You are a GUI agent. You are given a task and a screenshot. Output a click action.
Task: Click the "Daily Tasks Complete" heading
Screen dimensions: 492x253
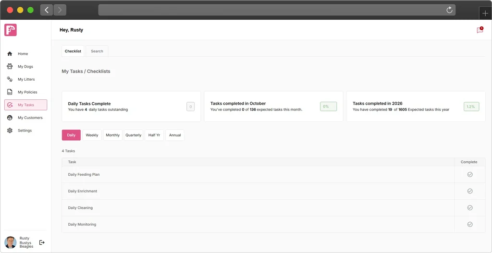tap(89, 104)
